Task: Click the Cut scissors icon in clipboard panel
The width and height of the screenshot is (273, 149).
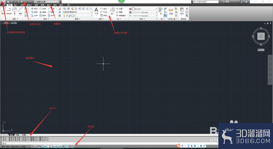Action: 187,9
